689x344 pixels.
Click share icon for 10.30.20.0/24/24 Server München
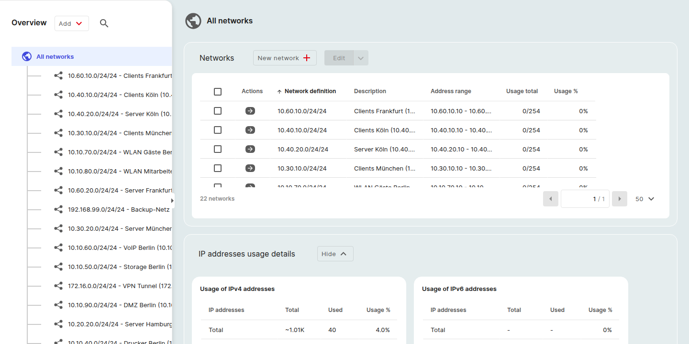click(x=58, y=228)
